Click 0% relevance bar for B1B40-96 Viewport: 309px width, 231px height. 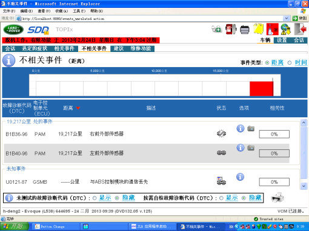(x=274, y=154)
